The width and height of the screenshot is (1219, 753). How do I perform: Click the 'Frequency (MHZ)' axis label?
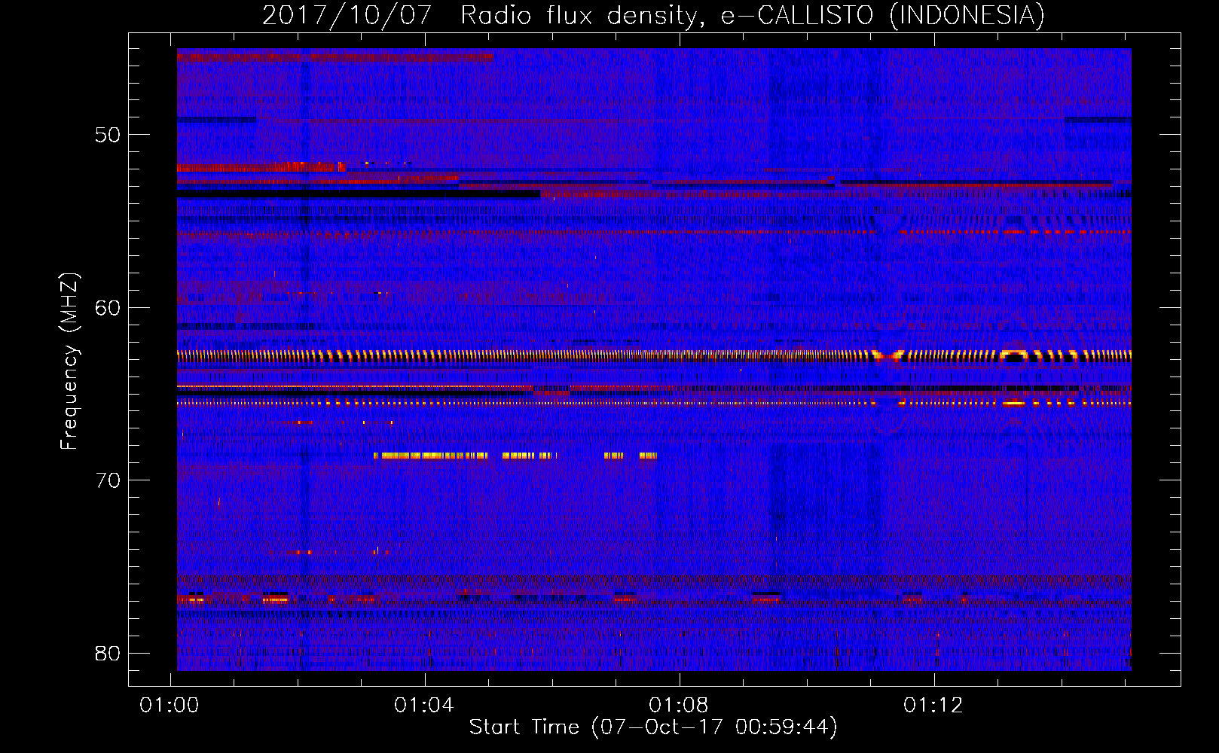tap(69, 361)
